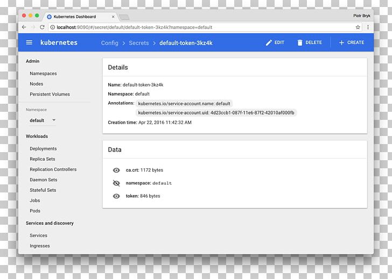Reload the page with refresh icon

click(42, 27)
